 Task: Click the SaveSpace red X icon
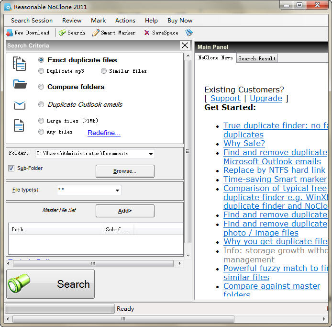(x=146, y=33)
